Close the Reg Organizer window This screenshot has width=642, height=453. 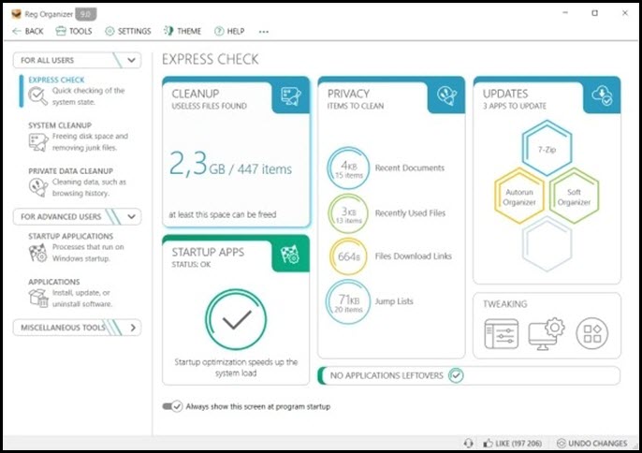[x=625, y=13]
